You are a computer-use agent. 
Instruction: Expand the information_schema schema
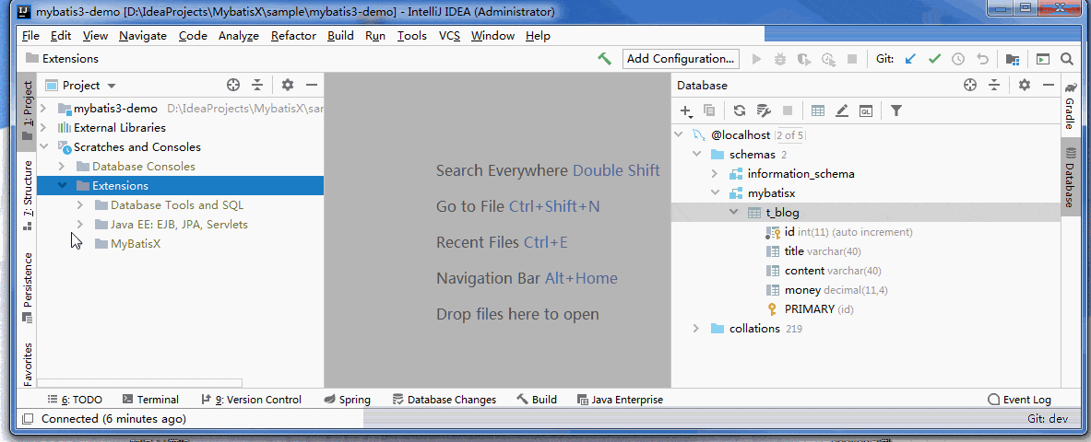pos(715,174)
